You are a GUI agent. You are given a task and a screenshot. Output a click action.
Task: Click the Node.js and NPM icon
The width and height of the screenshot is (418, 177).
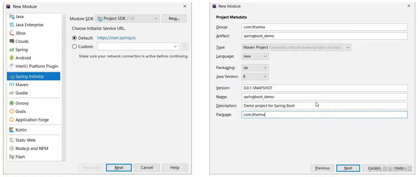pos(12,149)
